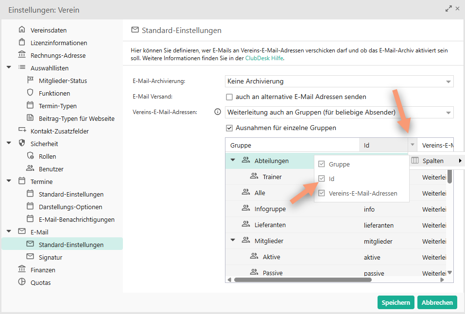The image size is (465, 314).
Task: Click the Kontakt-Zusatzfelder icon
Action: point(22,131)
